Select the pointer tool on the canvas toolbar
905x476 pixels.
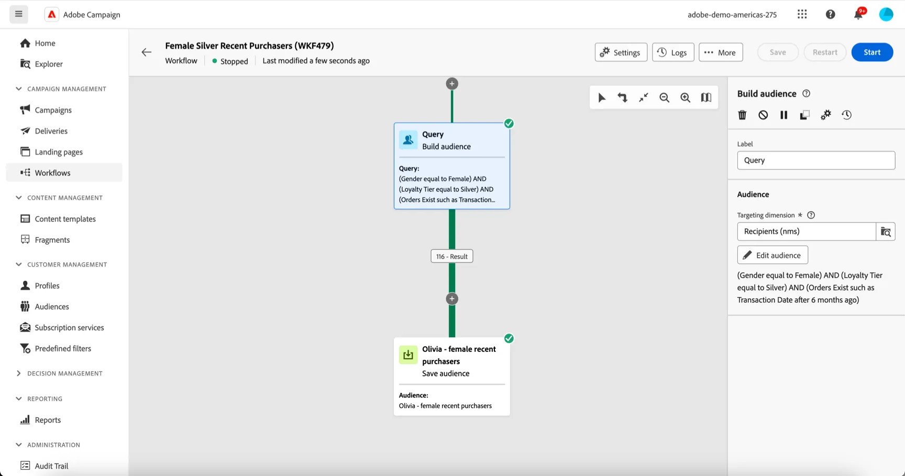(602, 97)
